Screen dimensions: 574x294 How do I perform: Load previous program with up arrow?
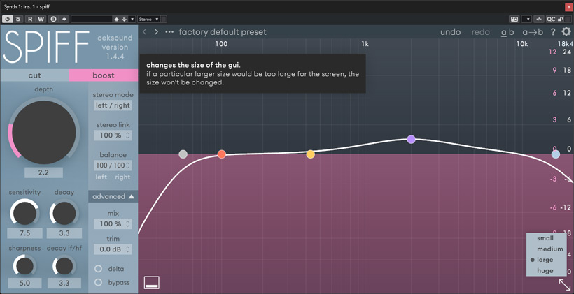[x=117, y=19]
